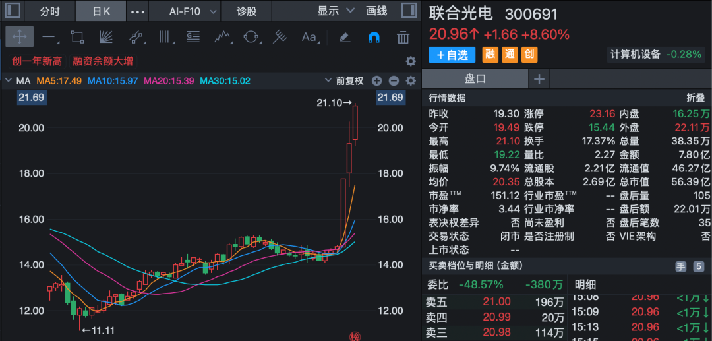This screenshot has height=341, width=712.
Task: Activate the eraser tool
Action: click(345, 37)
